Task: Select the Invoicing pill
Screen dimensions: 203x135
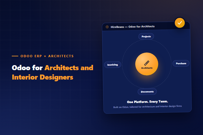Action: [x=112, y=65]
